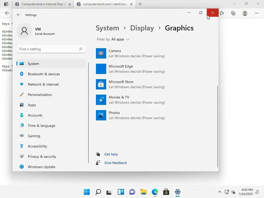The width and height of the screenshot is (264, 198).
Task: Click the search magnifier in Find a setting
Action: (81, 49)
